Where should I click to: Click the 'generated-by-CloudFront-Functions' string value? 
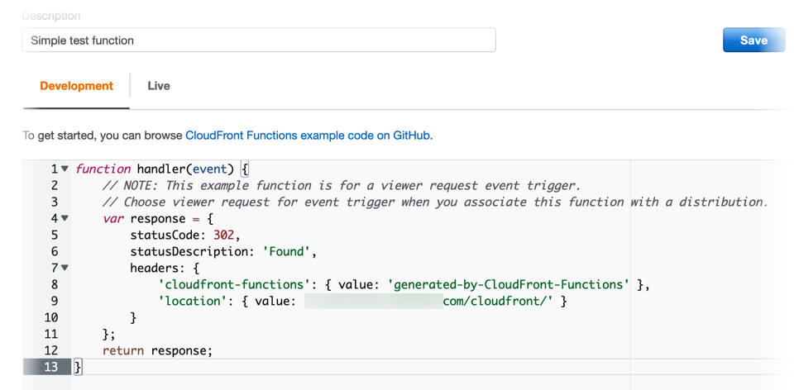(509, 284)
